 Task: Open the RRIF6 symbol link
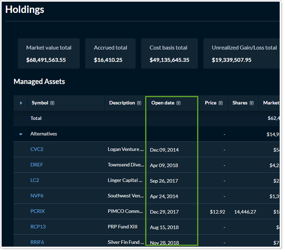coord(37,242)
